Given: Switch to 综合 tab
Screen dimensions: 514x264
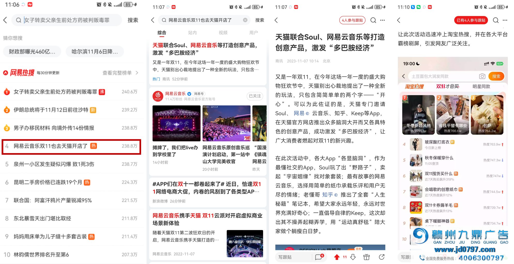Looking at the screenshot, I should click(162, 33).
